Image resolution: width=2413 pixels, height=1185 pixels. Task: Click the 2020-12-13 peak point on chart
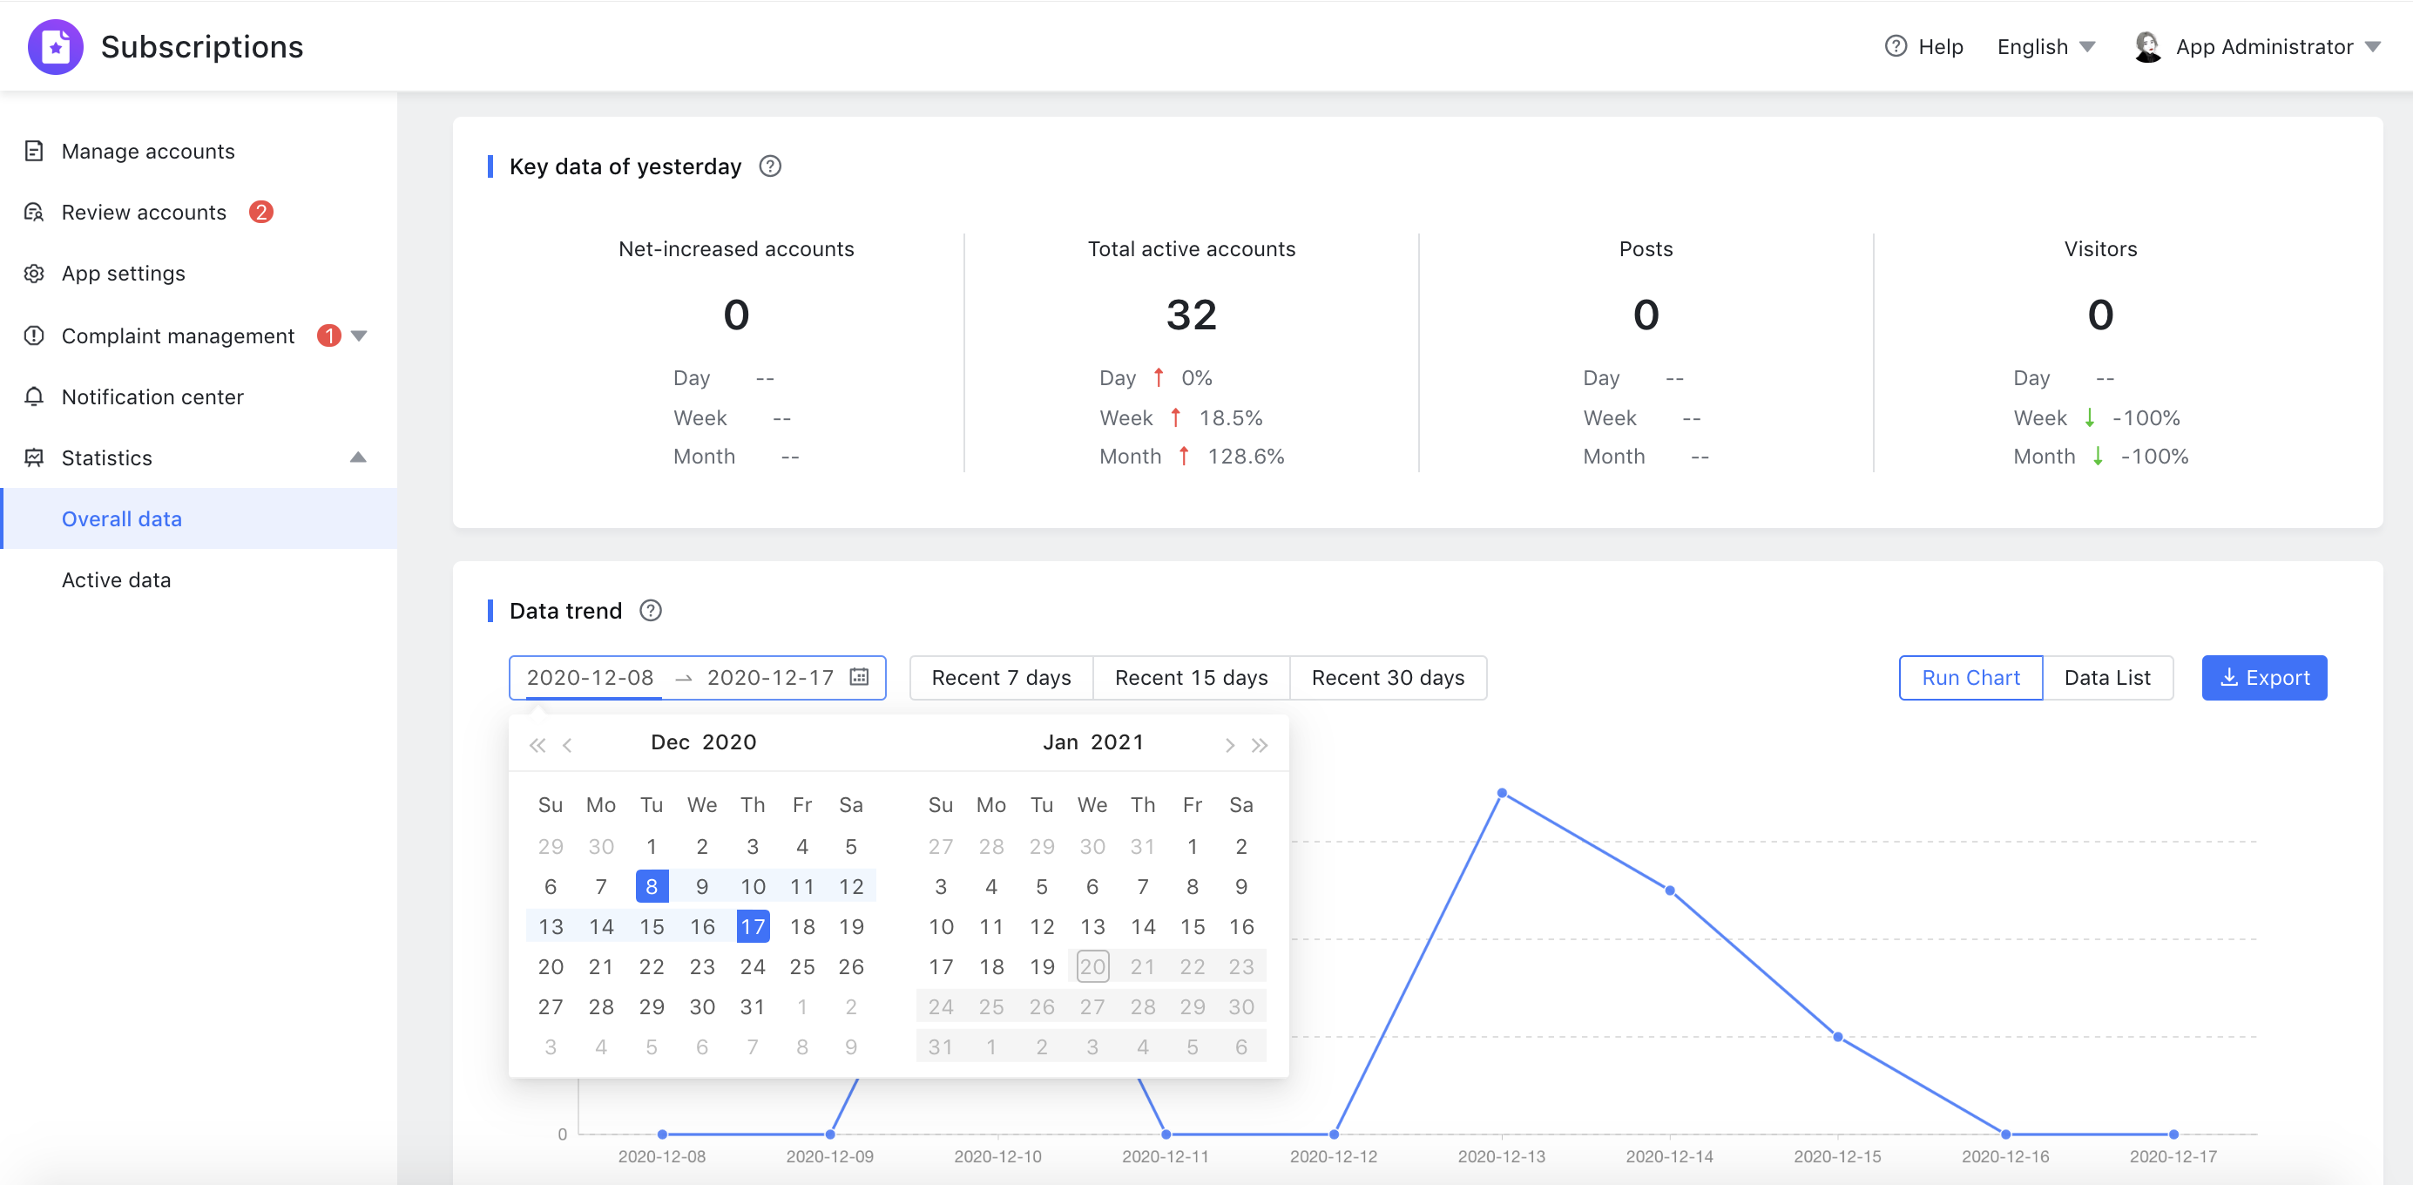(x=1502, y=794)
